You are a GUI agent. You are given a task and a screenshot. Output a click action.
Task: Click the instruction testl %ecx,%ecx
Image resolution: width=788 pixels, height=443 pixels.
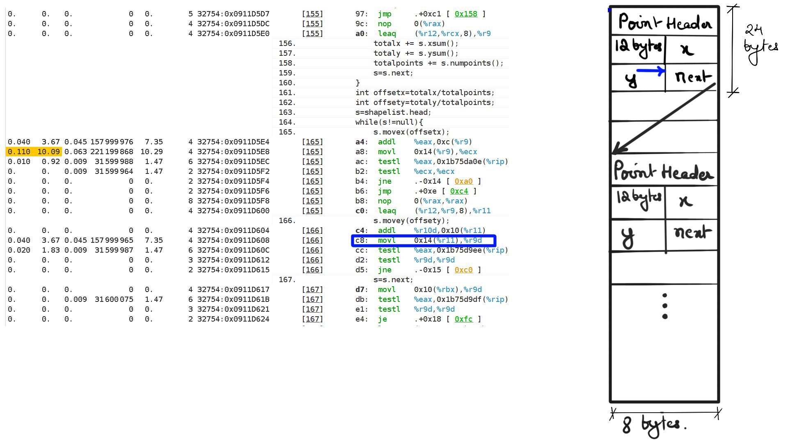tap(416, 171)
